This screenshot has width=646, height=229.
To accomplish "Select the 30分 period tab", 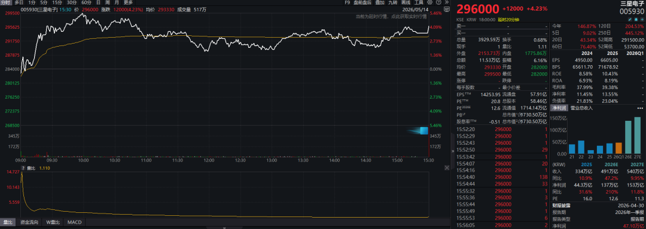I will coord(72,2).
